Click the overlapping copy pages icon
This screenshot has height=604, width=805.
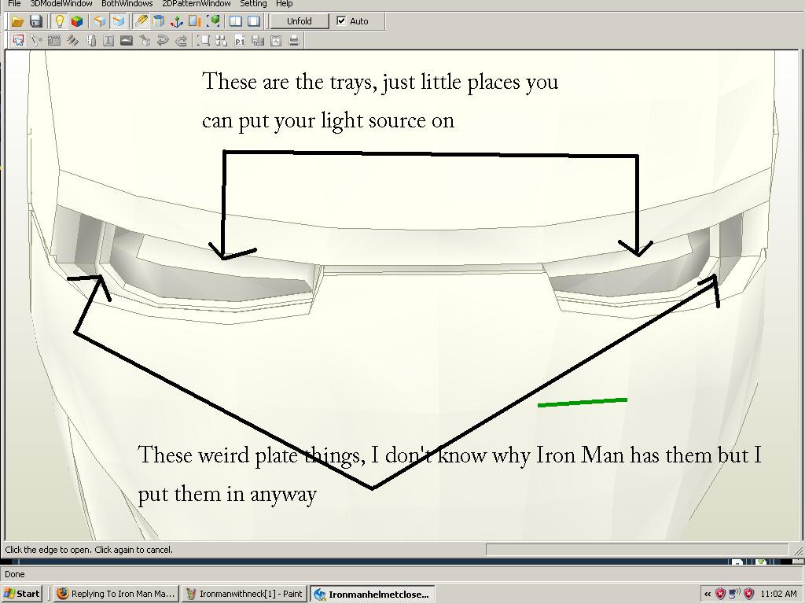(258, 40)
